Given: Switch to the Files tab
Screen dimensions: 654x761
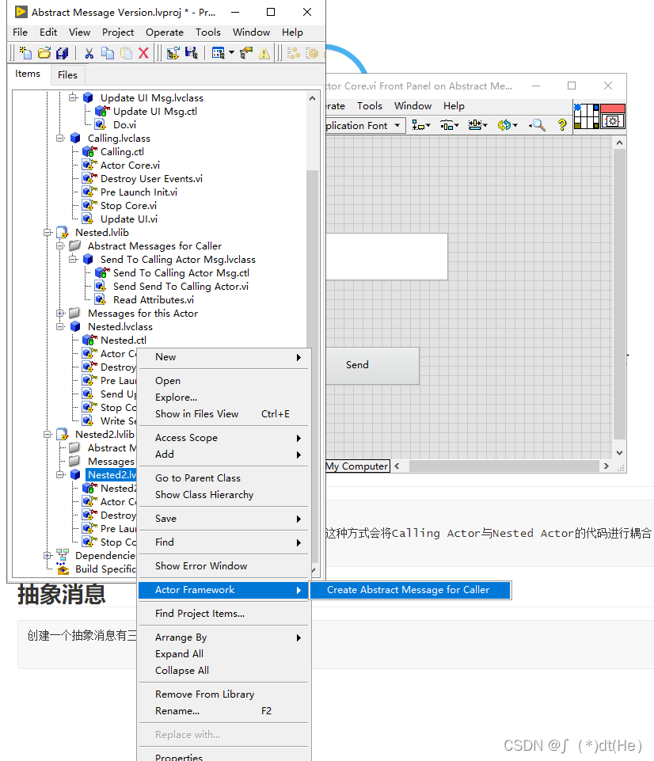Looking at the screenshot, I should pyautogui.click(x=67, y=74).
